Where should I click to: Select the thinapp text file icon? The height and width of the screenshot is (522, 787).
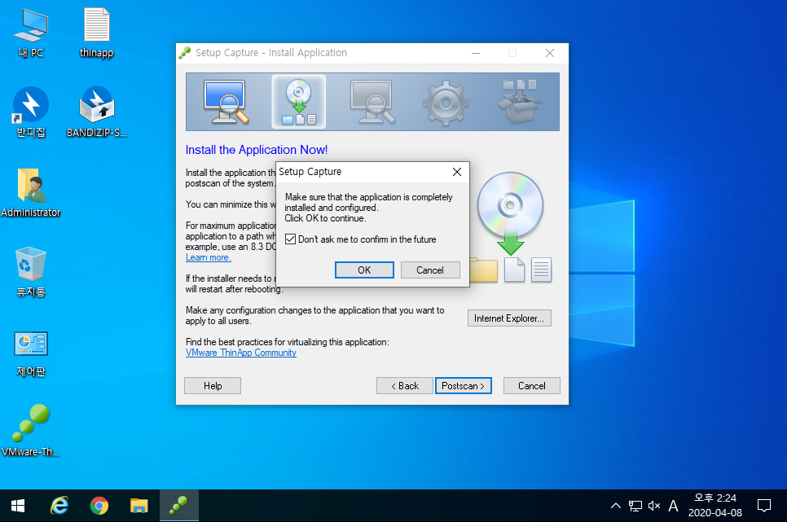click(x=96, y=33)
